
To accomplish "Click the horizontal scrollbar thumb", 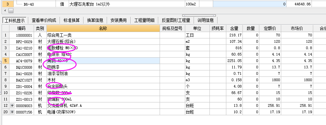I will (11, 10).
